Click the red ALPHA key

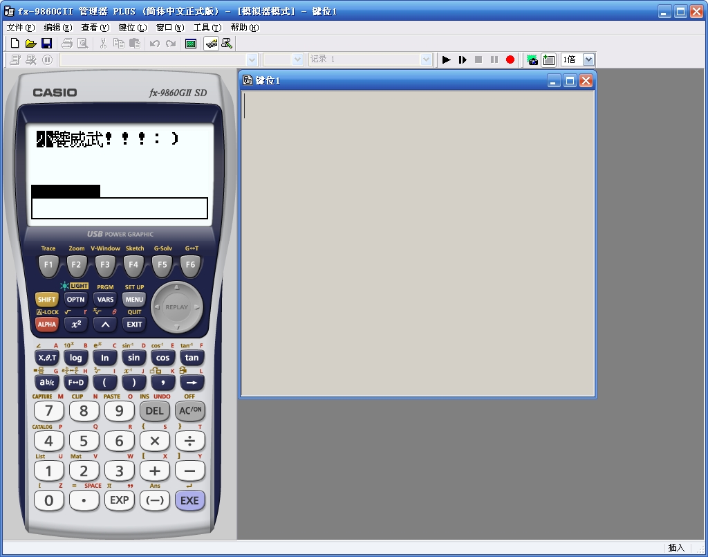[x=46, y=325]
